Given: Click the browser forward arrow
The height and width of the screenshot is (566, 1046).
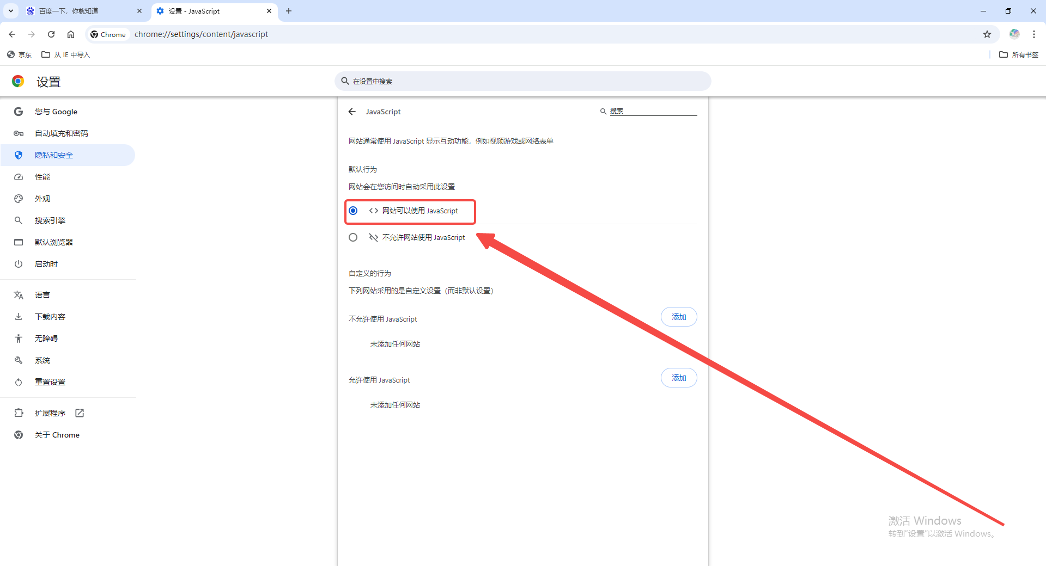Looking at the screenshot, I should pos(32,34).
